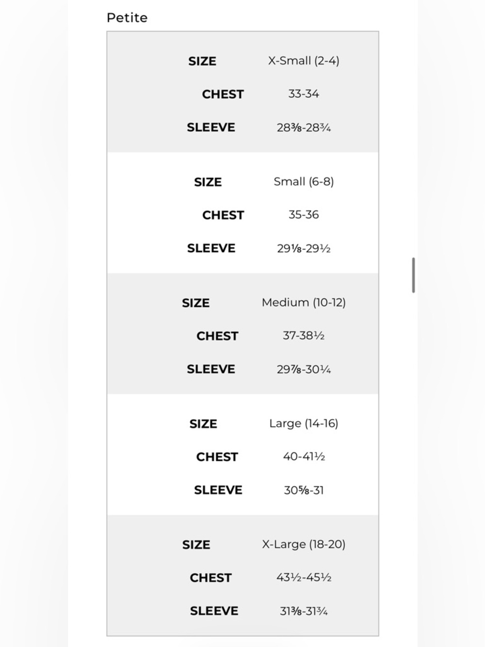
Task: Select the Small (6-8) size value
Action: coord(304,182)
